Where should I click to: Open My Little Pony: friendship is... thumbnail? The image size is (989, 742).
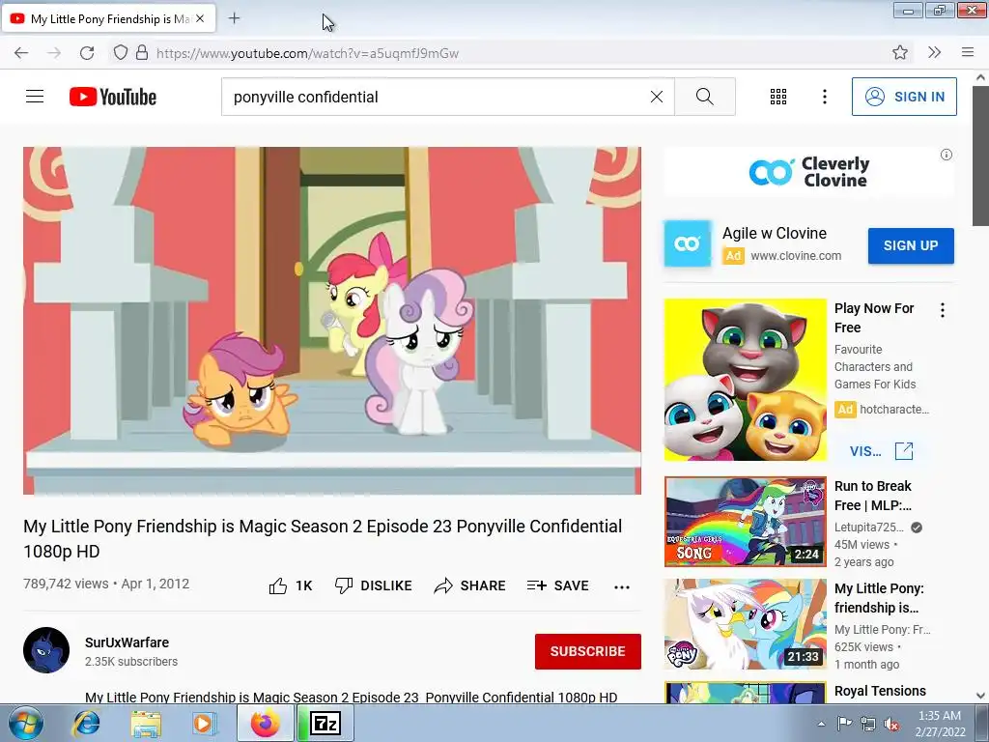point(745,624)
